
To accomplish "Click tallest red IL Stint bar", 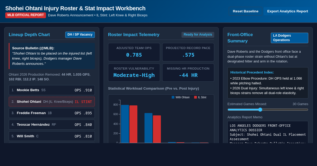I will click(x=133, y=124).
